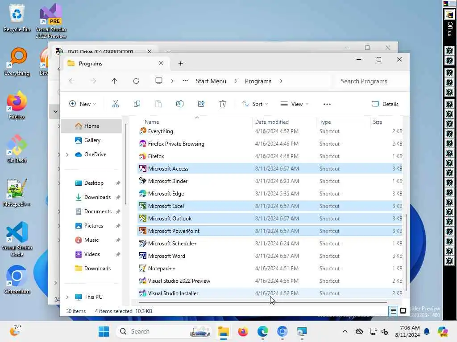Open the New dropdown menu

click(82, 104)
